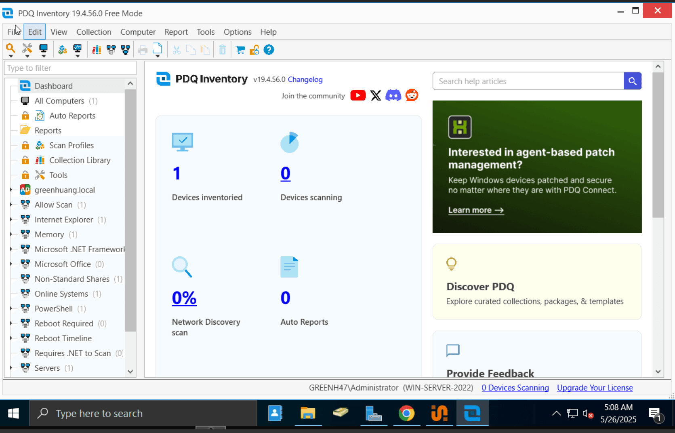Click the shopping cart toolbar icon
Viewport: 675px width, 433px height.
tap(240, 50)
